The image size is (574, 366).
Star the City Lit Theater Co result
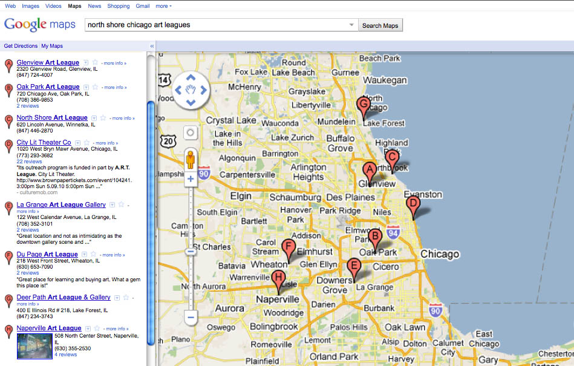point(86,142)
